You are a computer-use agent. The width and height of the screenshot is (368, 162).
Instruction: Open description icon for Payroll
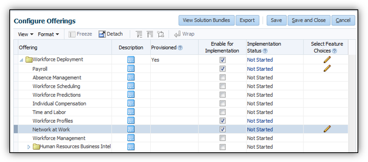pyautogui.click(x=131, y=69)
